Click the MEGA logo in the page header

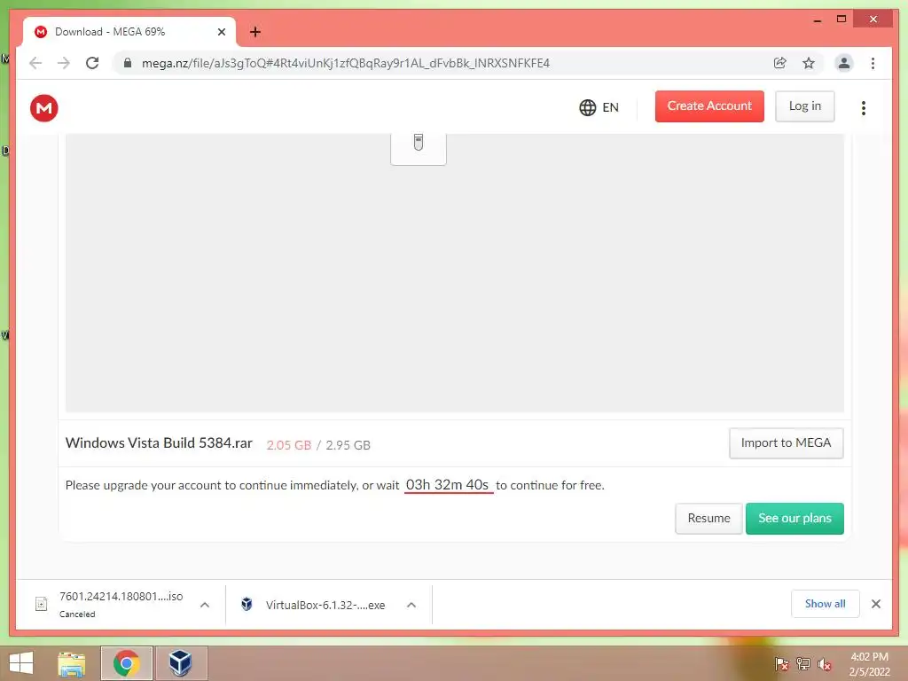[44, 108]
